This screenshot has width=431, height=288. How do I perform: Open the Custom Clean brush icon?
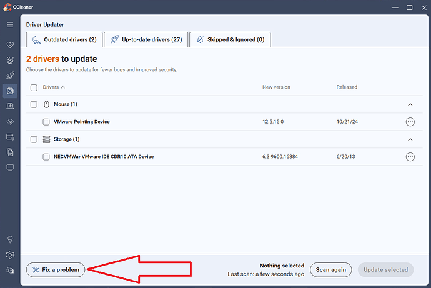coord(10,61)
